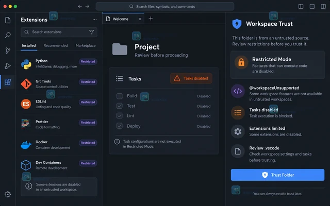This screenshot has height=206, width=330.
Task: Toggle the left sidebar layout icon
Action: pyautogui.click(x=301, y=7)
